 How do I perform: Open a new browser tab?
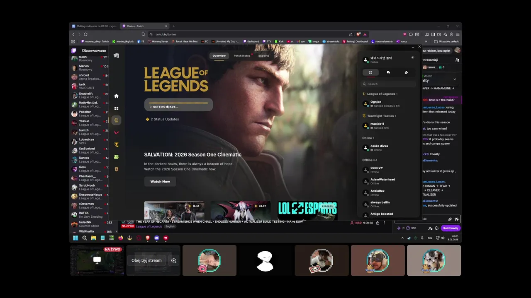pyautogui.click(x=173, y=26)
